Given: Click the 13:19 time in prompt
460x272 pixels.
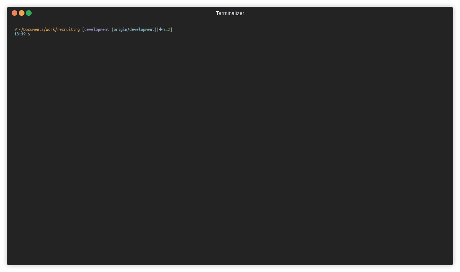Looking at the screenshot, I should pos(20,34).
